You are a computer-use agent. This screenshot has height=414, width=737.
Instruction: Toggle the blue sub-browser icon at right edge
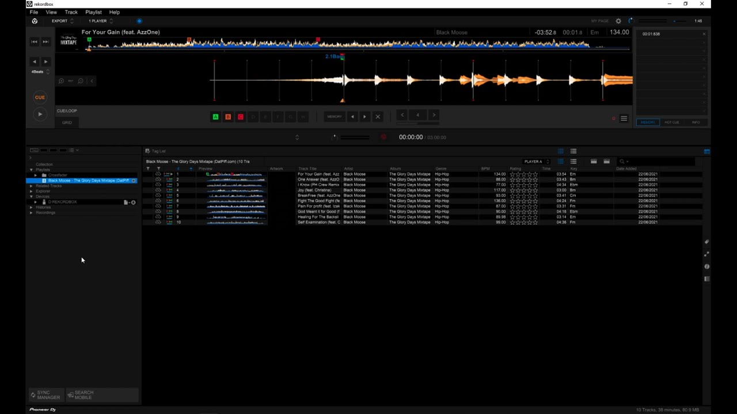[x=706, y=152]
